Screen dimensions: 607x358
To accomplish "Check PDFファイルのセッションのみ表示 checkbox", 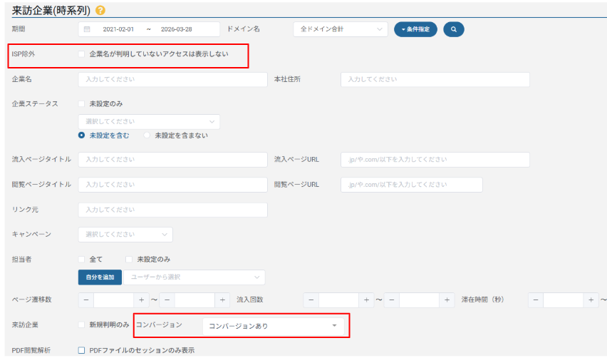I will click(82, 350).
